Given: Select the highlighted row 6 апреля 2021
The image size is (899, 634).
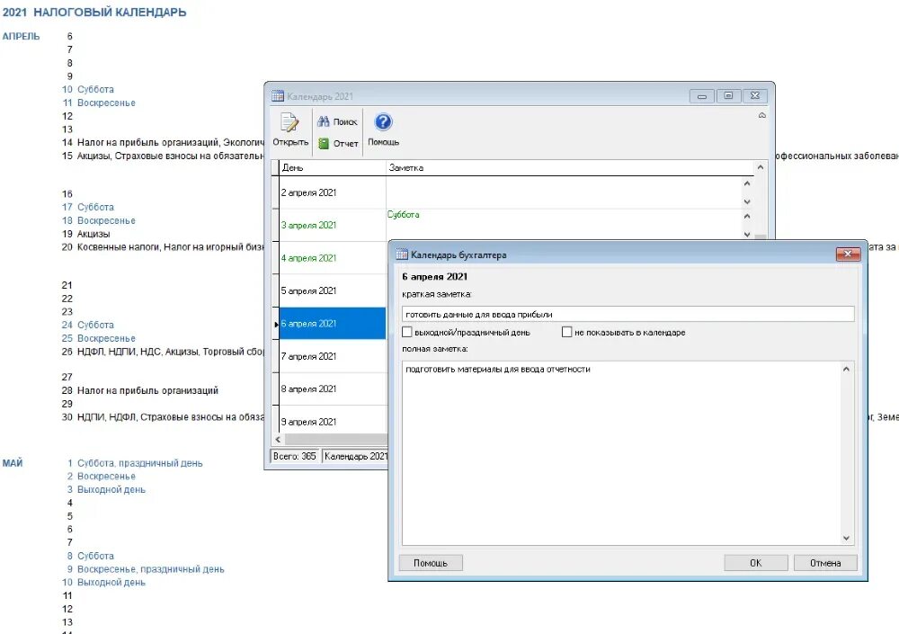Looking at the screenshot, I should (333, 324).
